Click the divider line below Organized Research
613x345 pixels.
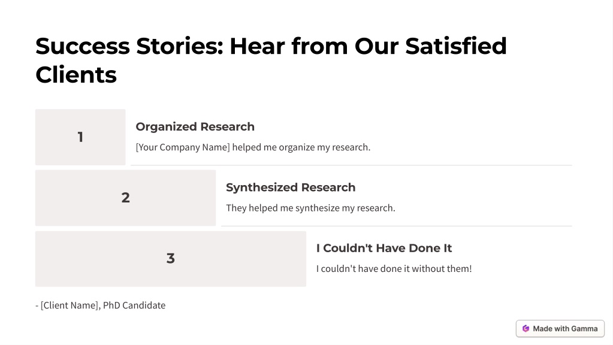351,165
